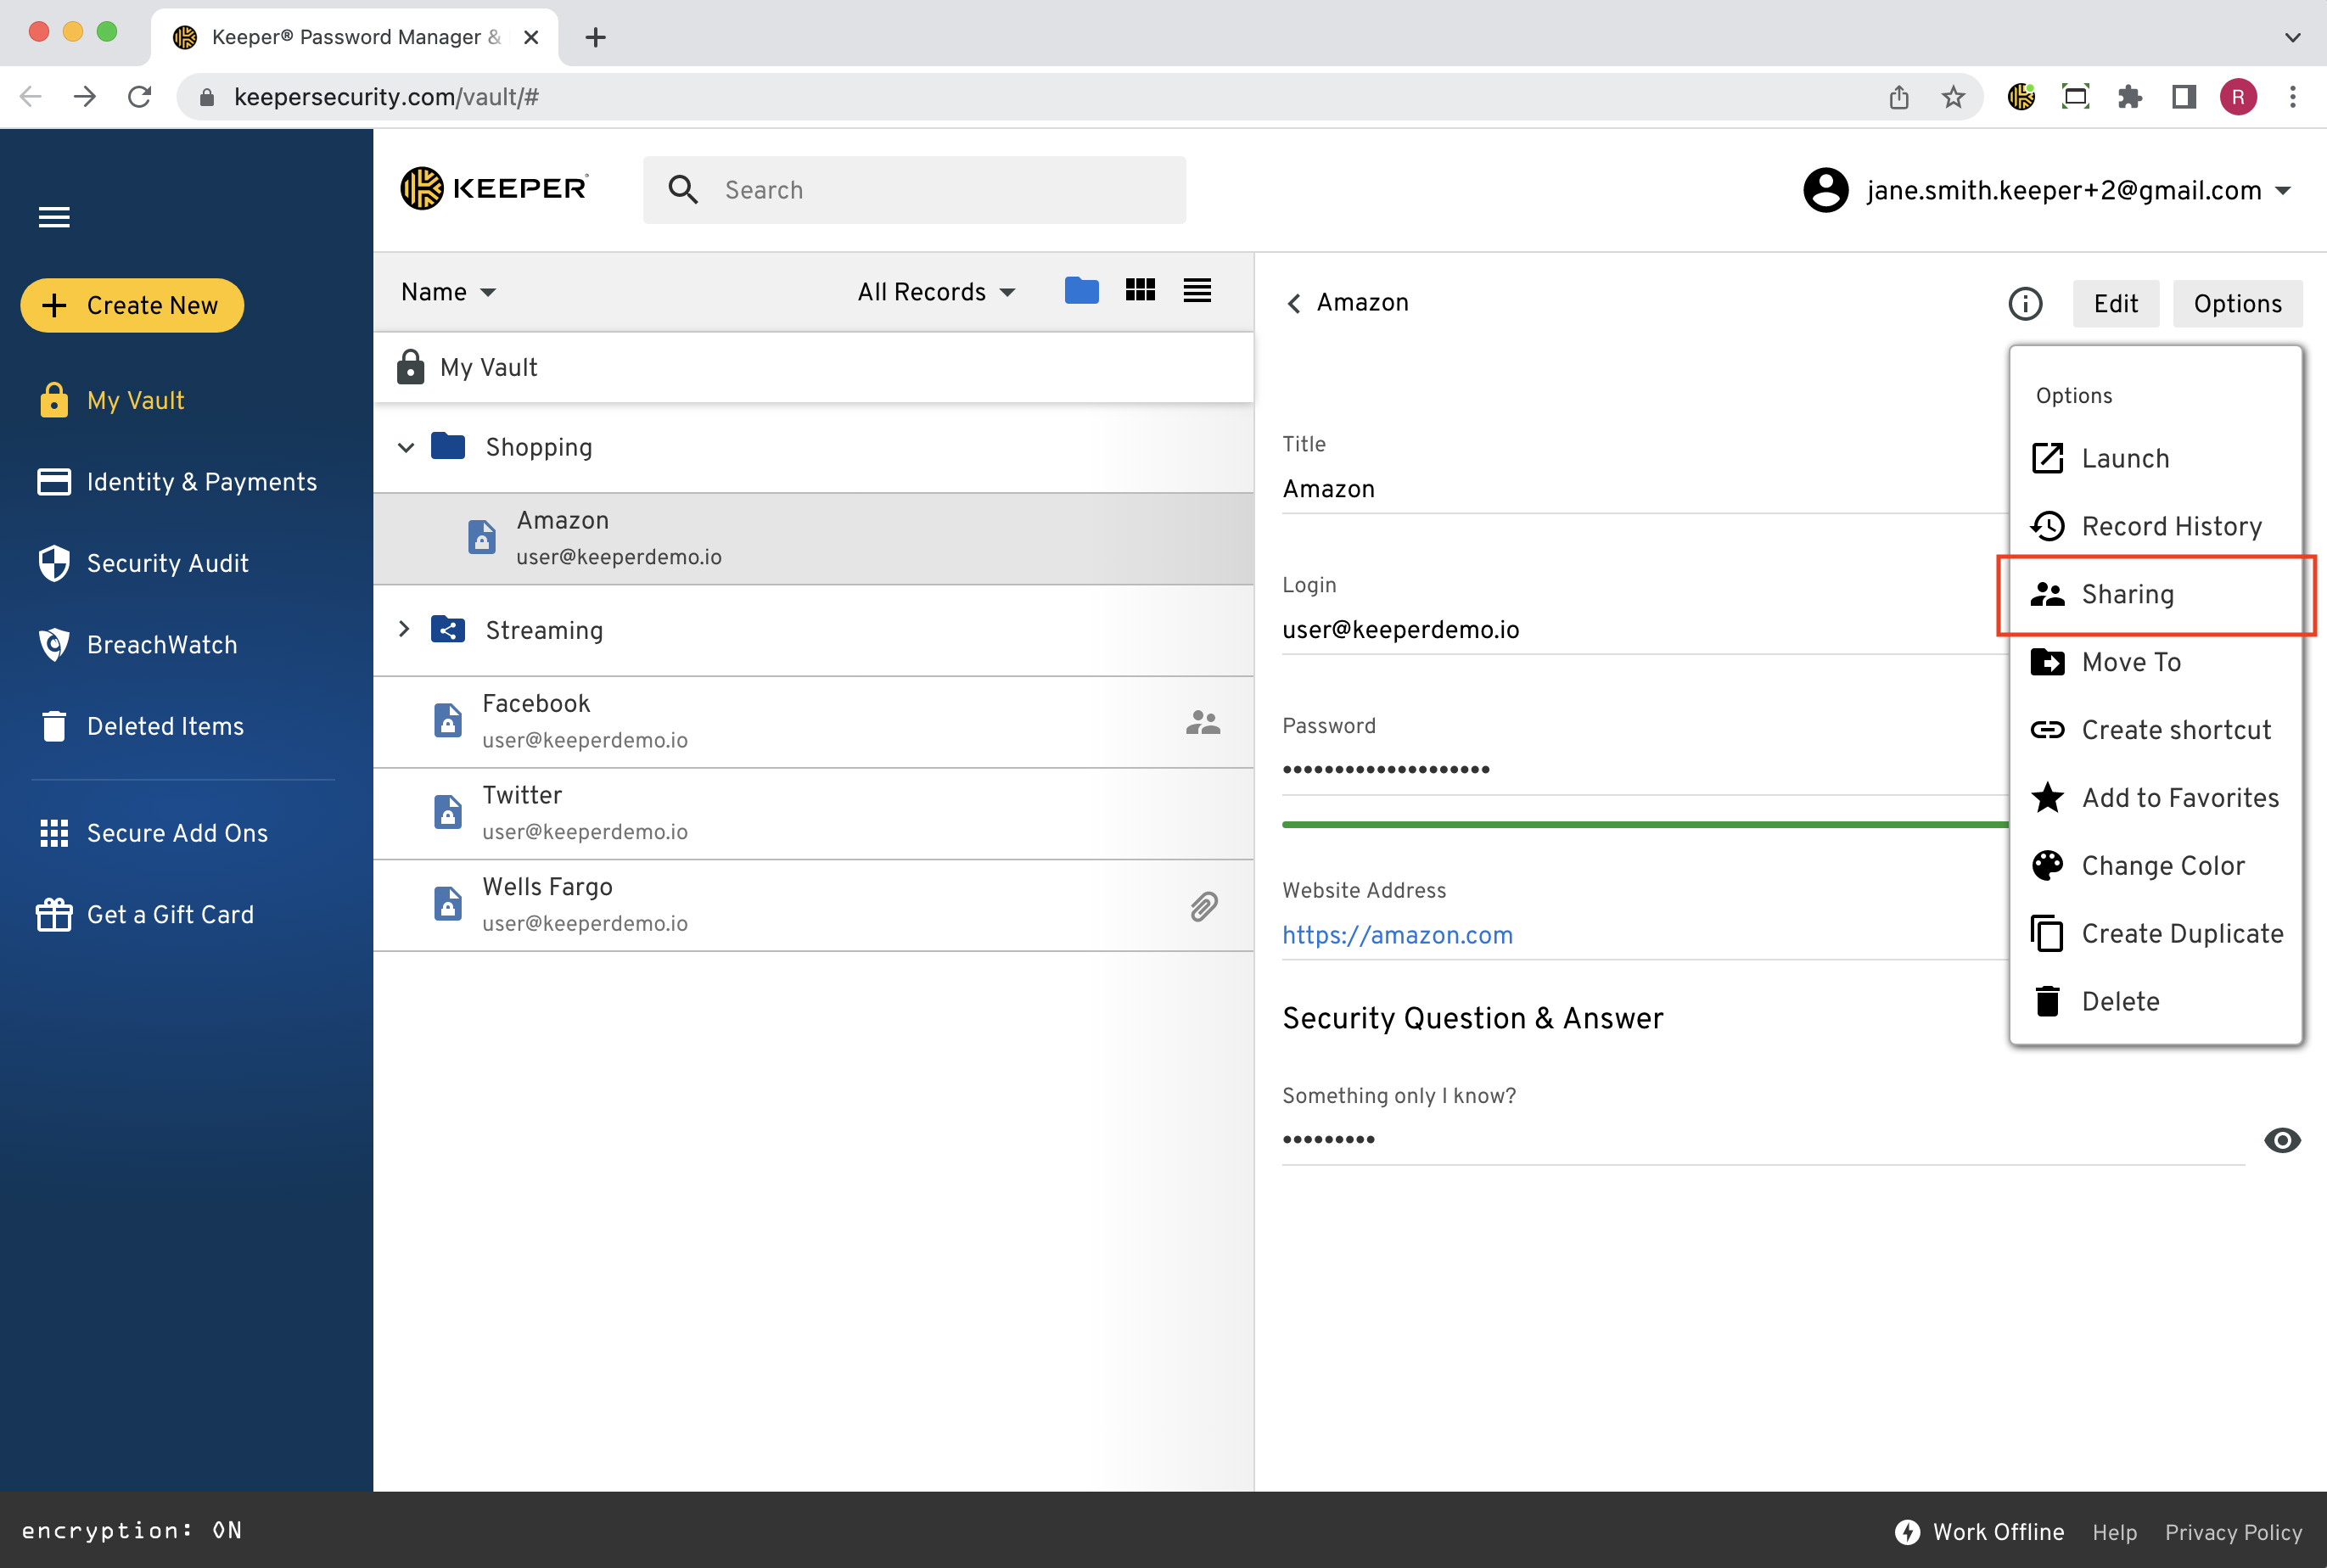Switch to list view
The image size is (2327, 1568).
[x=1197, y=290]
